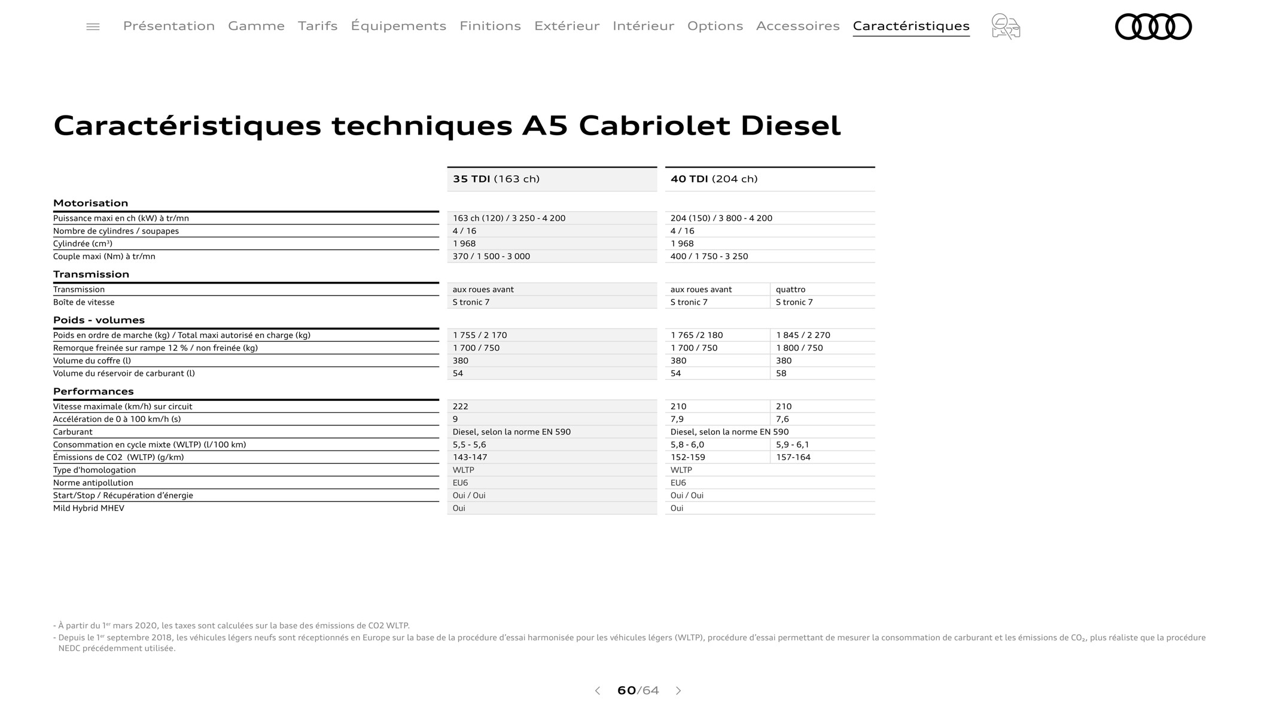Open the car configurator icon
This screenshot has width=1276, height=718.
pos(1006,26)
